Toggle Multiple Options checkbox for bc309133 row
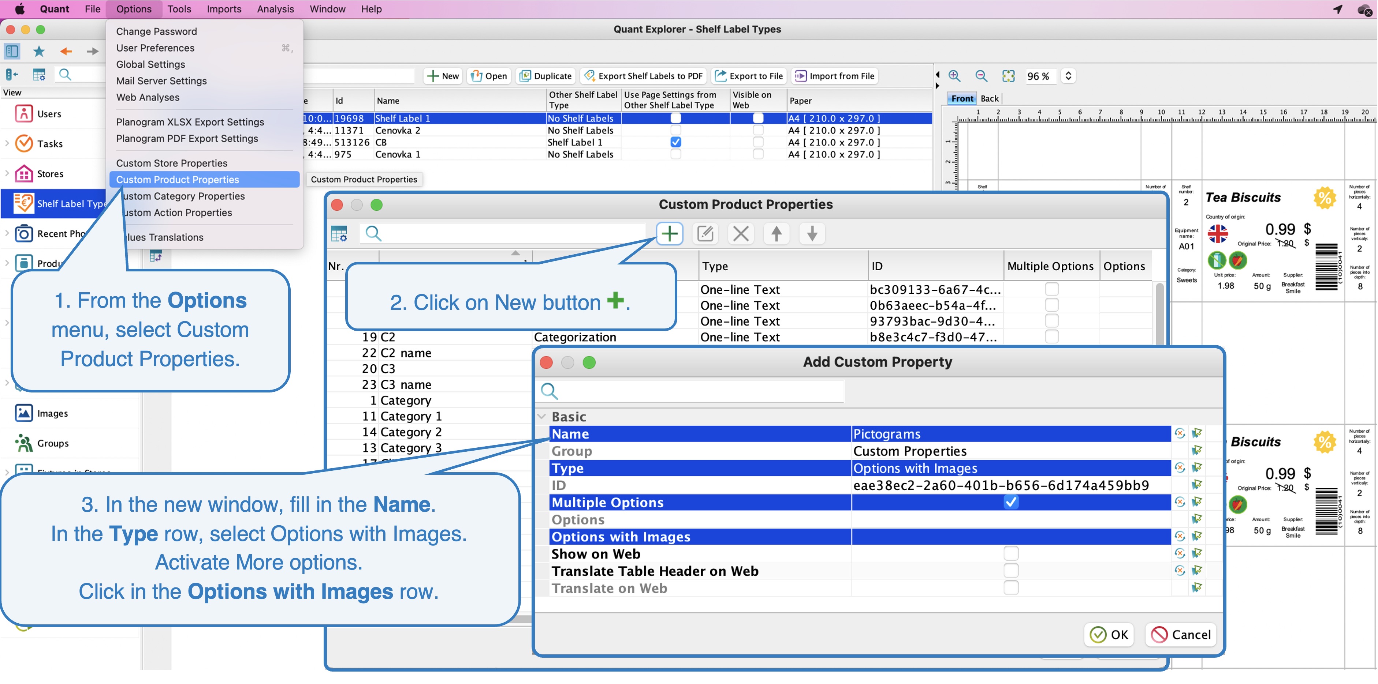 (x=1051, y=289)
